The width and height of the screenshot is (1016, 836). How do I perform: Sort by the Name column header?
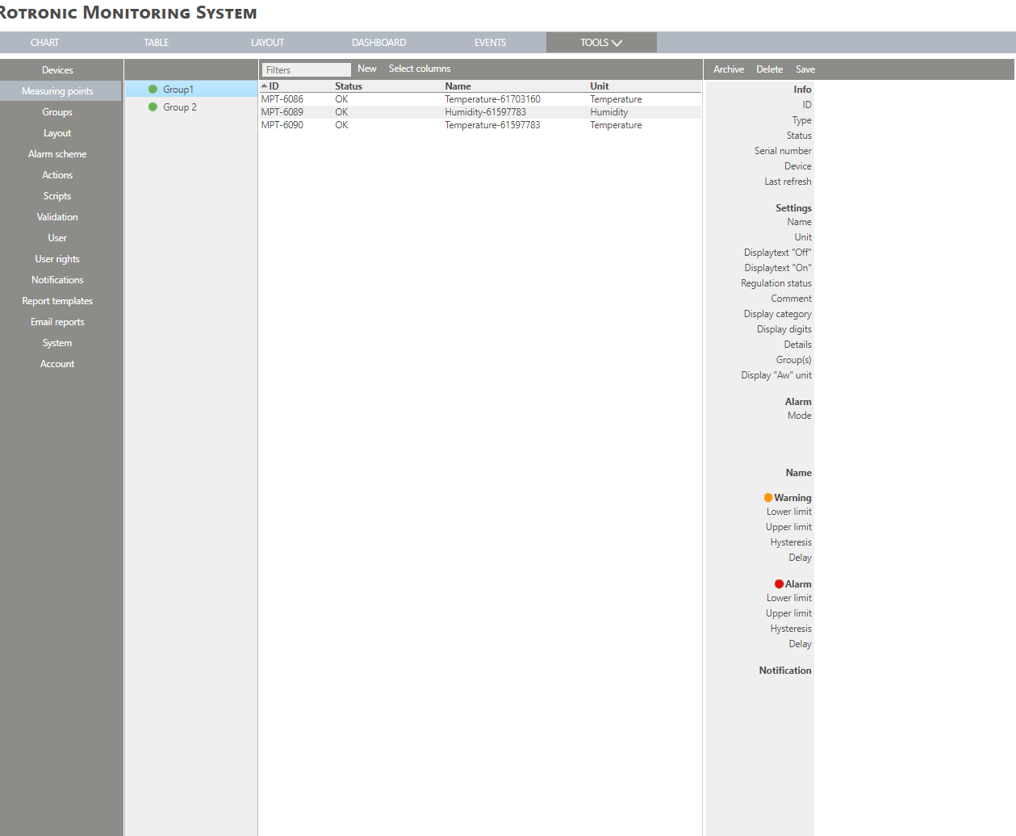click(458, 86)
